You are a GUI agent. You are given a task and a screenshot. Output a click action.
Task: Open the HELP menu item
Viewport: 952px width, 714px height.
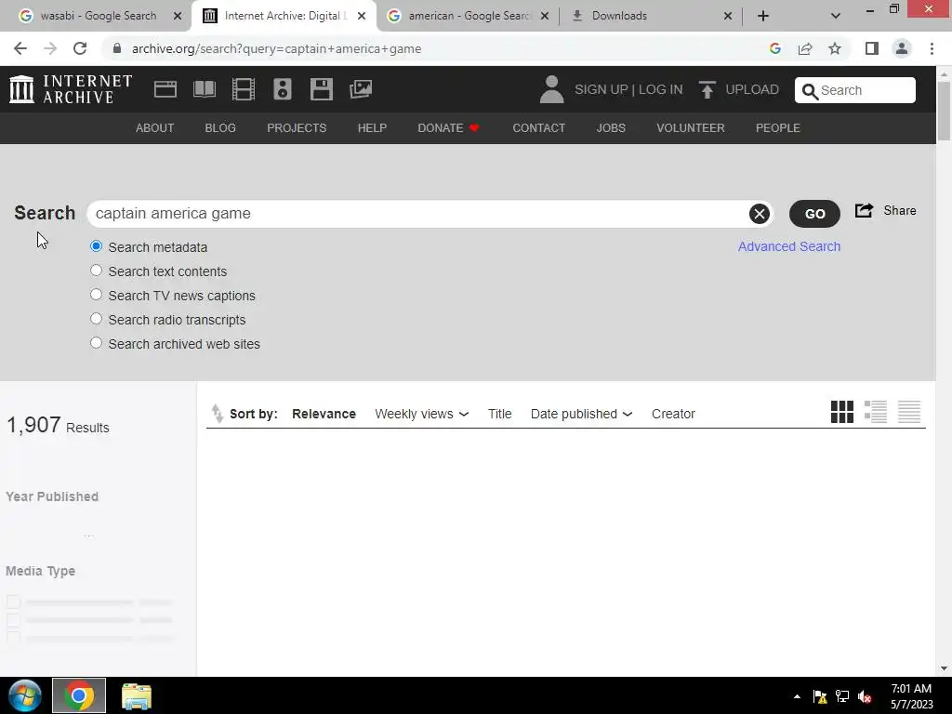[x=372, y=128]
